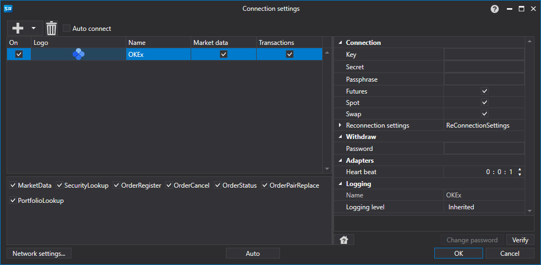Click the Withdraw Password input field
The image size is (541, 265).
click(484, 149)
